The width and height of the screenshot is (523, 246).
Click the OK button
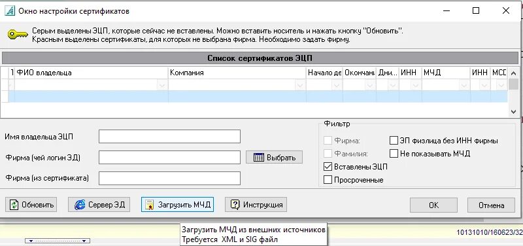(433, 205)
